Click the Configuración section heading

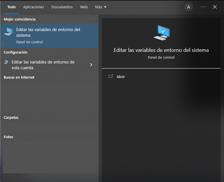pos(15,52)
